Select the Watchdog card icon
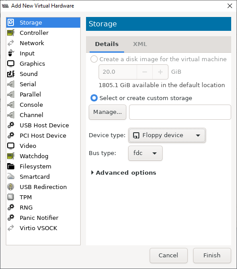The image size is (237, 269). 11,156
